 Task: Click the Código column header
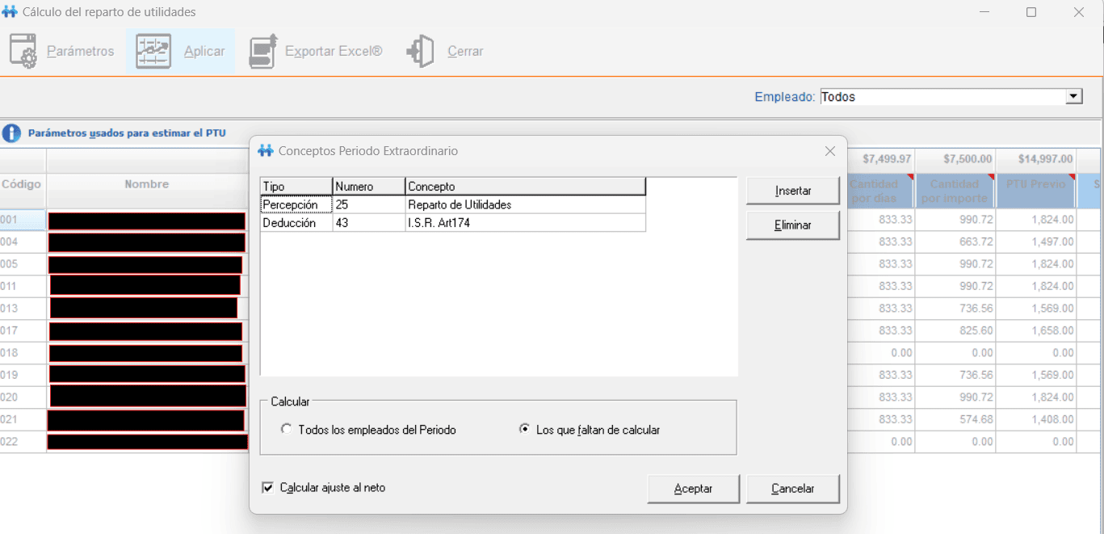click(23, 191)
